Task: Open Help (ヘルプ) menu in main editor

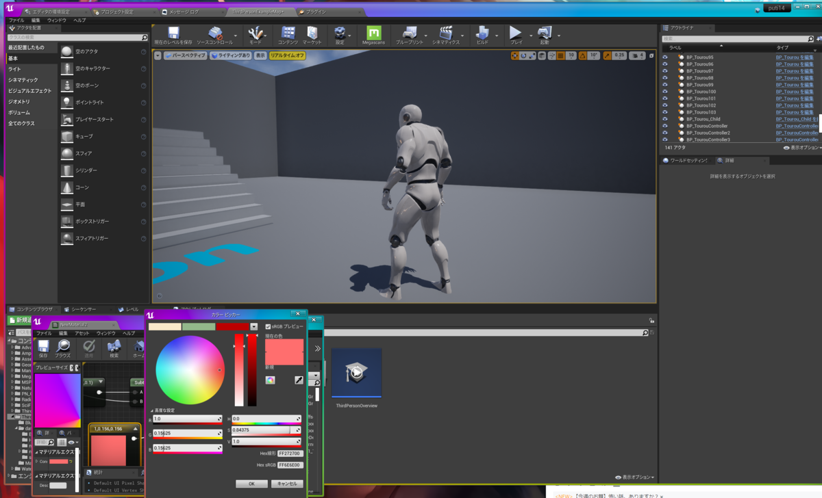Action: point(79,21)
